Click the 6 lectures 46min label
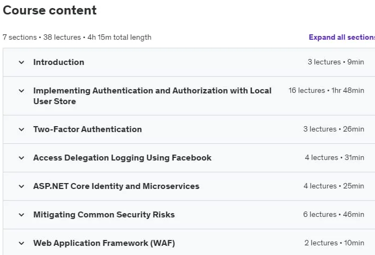Screen dimensions: 375x255 coord(334,214)
